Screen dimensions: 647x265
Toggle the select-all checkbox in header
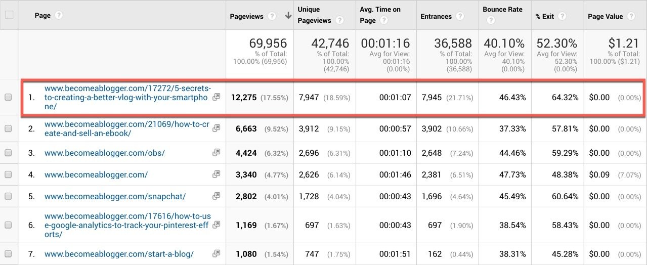click(9, 15)
